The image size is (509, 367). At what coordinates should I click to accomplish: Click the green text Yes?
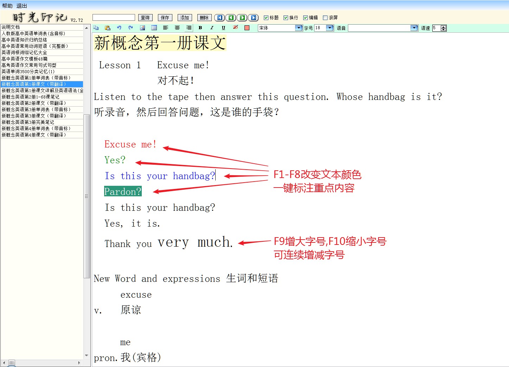115,160
